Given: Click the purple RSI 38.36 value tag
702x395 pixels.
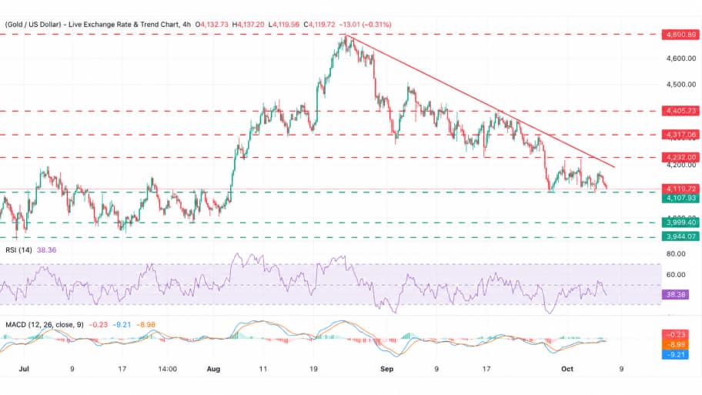Looking at the screenshot, I should tap(675, 295).
